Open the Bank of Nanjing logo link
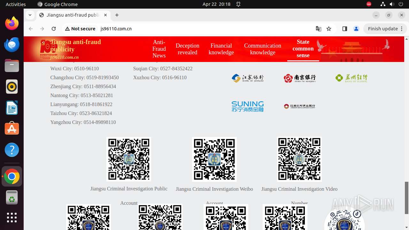Screen dimensions: 409x230 click(x=300, y=78)
